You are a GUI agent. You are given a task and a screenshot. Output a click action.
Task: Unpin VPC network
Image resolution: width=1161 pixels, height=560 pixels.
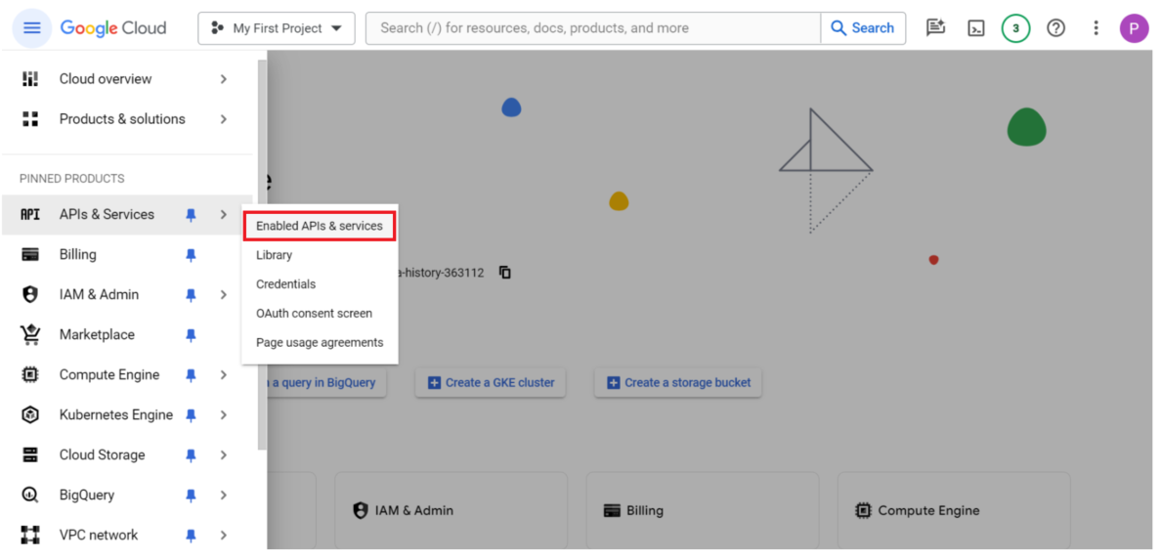point(191,535)
